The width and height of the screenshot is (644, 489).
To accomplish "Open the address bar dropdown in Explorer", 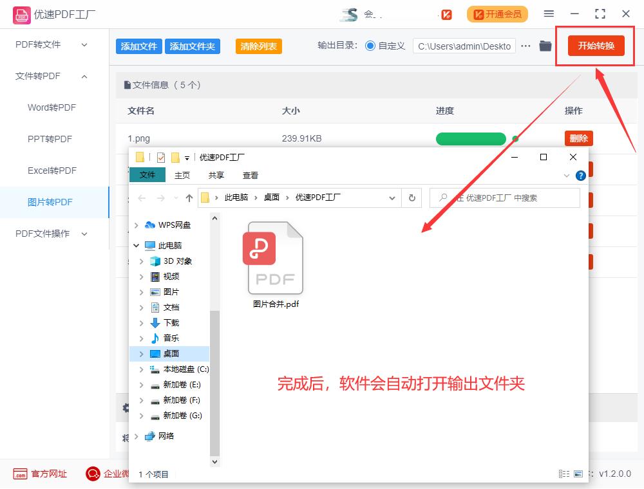I will 393,199.
